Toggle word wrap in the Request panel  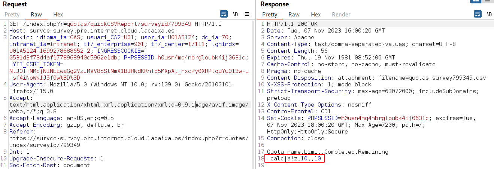[224, 14]
